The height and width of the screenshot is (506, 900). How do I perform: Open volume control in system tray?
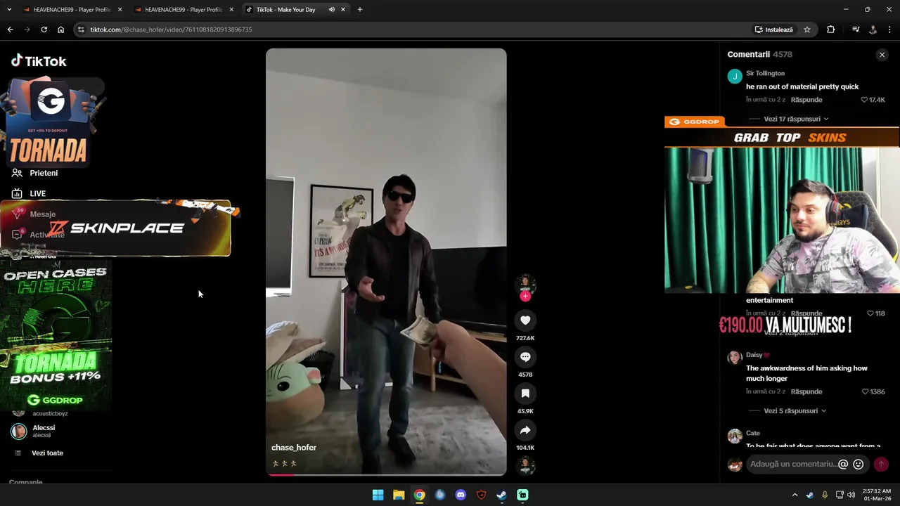pyautogui.click(x=851, y=495)
